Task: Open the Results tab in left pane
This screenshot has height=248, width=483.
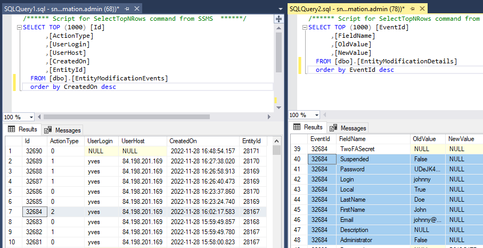Action: (x=22, y=129)
